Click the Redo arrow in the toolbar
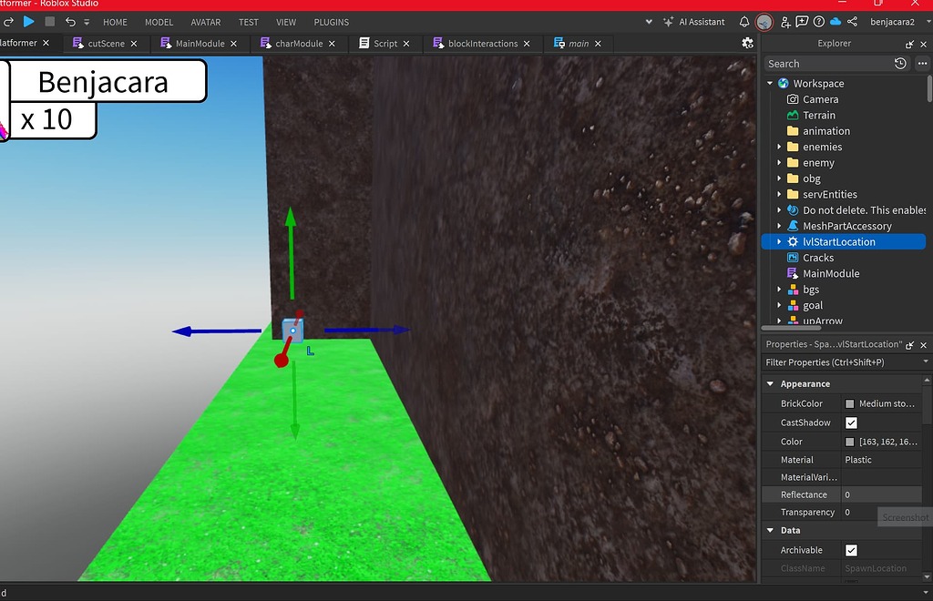 click(x=8, y=22)
